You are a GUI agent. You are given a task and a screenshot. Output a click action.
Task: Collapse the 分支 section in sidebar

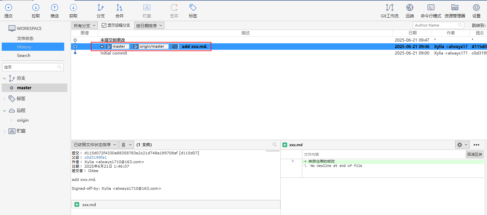pyautogui.click(x=4, y=78)
